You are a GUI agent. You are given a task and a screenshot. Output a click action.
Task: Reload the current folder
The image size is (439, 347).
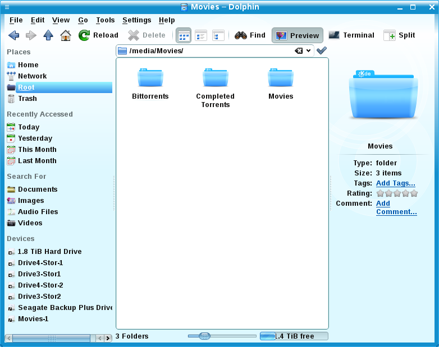point(98,35)
